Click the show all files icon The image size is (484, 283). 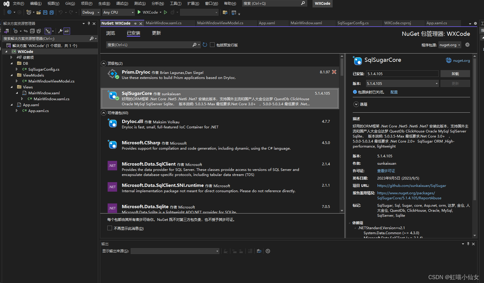click(x=39, y=31)
